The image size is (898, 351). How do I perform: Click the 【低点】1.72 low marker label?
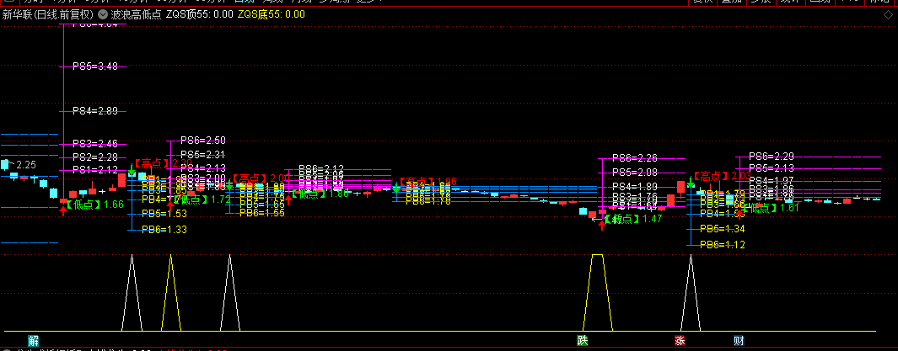(202, 199)
